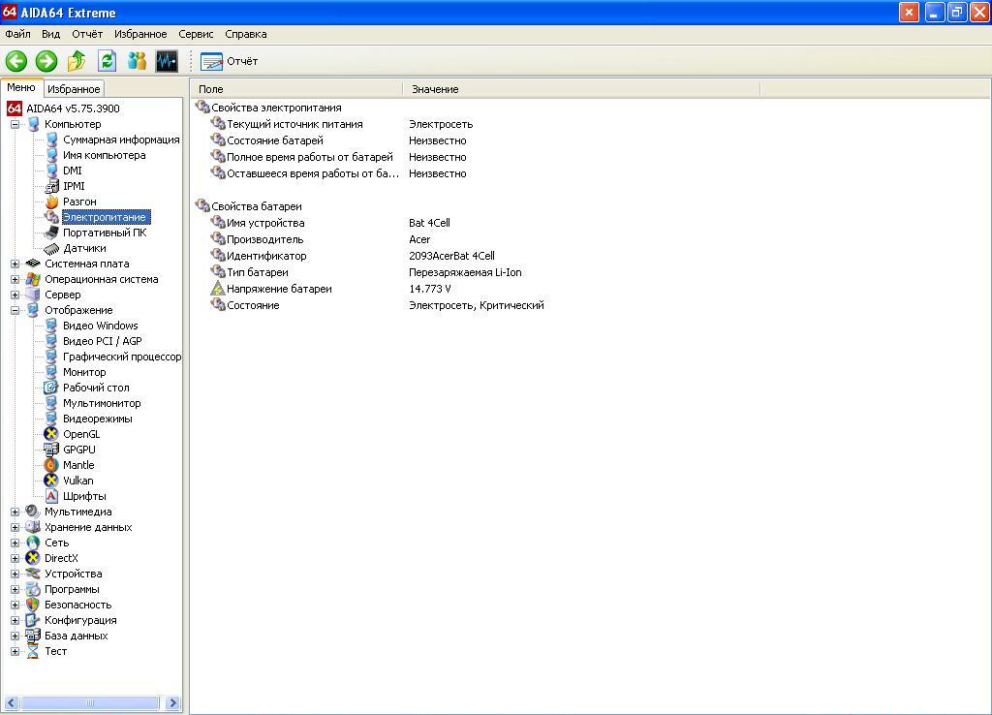992x715 pixels.
Task: Expand the Программы tree node
Action: pyautogui.click(x=15, y=589)
